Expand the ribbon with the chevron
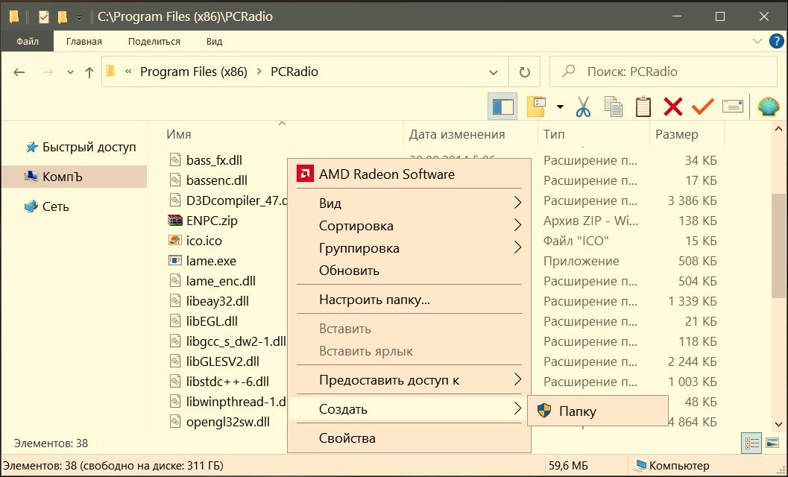Viewport: 788px width, 477px height. [x=757, y=41]
